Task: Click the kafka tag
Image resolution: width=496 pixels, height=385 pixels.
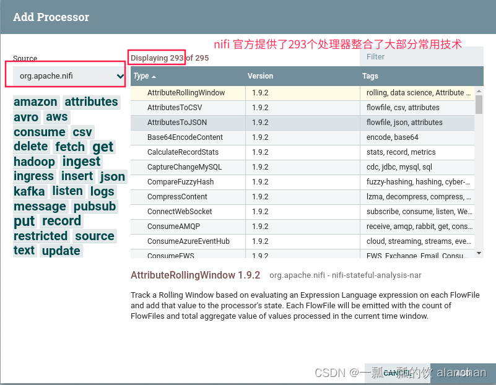Action: (x=29, y=191)
